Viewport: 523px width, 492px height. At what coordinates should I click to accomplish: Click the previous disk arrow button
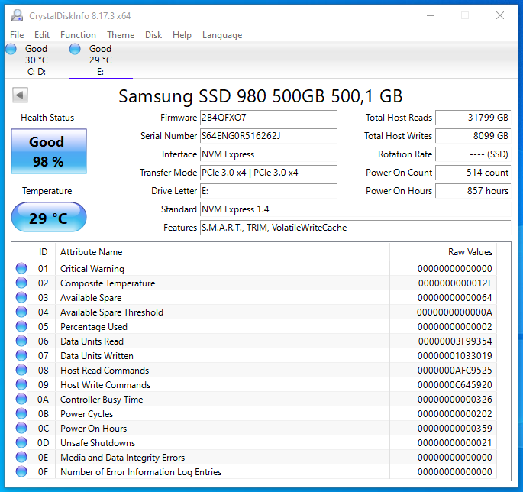pos(20,95)
